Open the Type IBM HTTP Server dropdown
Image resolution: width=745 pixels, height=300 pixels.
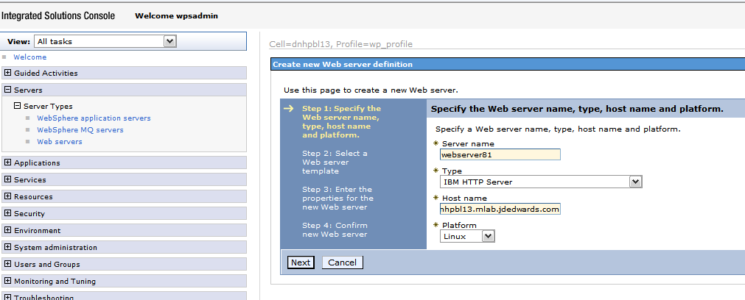[634, 182]
